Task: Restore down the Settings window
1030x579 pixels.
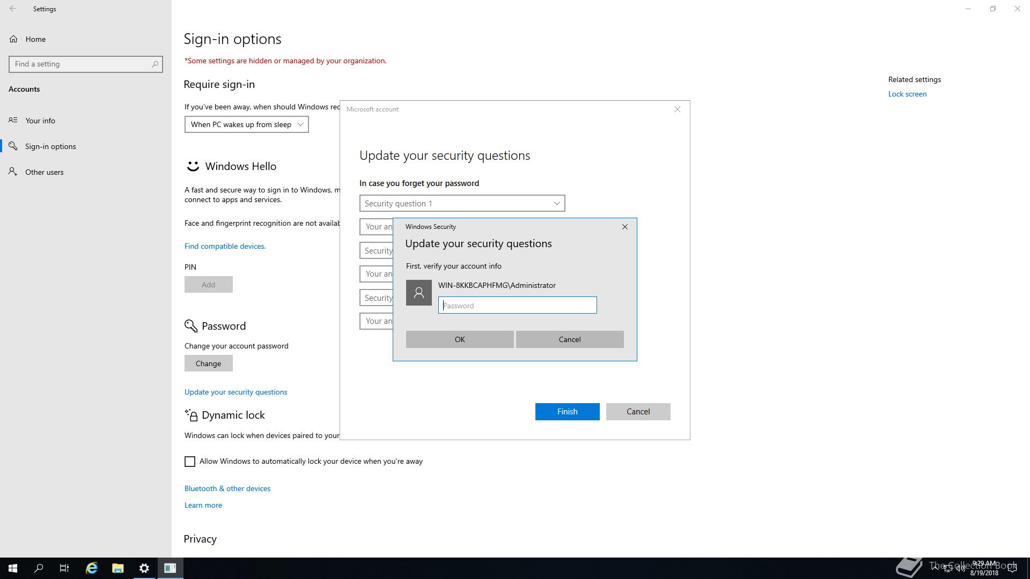Action: pyautogui.click(x=993, y=9)
